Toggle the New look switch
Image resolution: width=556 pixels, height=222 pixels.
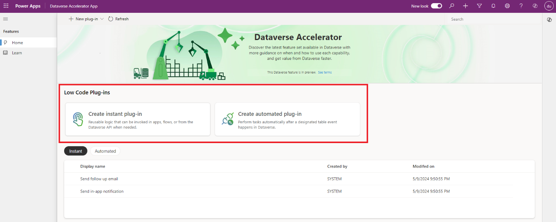click(436, 6)
